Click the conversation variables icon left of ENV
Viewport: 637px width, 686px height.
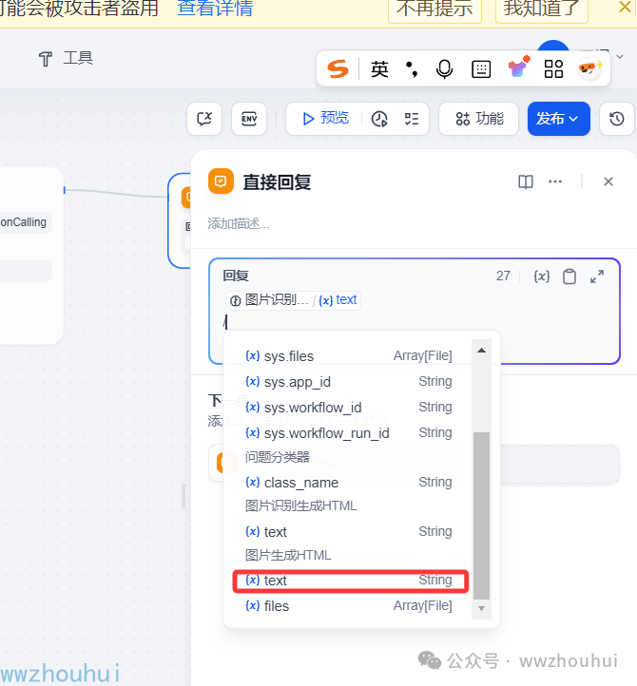coord(204,119)
